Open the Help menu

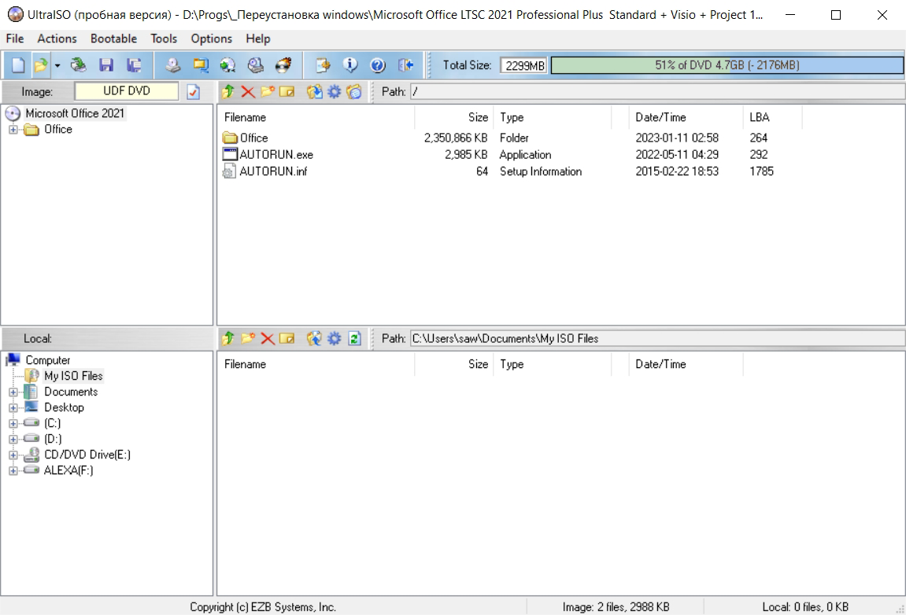click(x=257, y=39)
